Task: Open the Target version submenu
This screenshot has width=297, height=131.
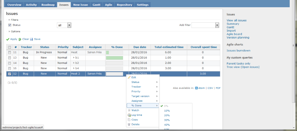Action: click(143, 96)
